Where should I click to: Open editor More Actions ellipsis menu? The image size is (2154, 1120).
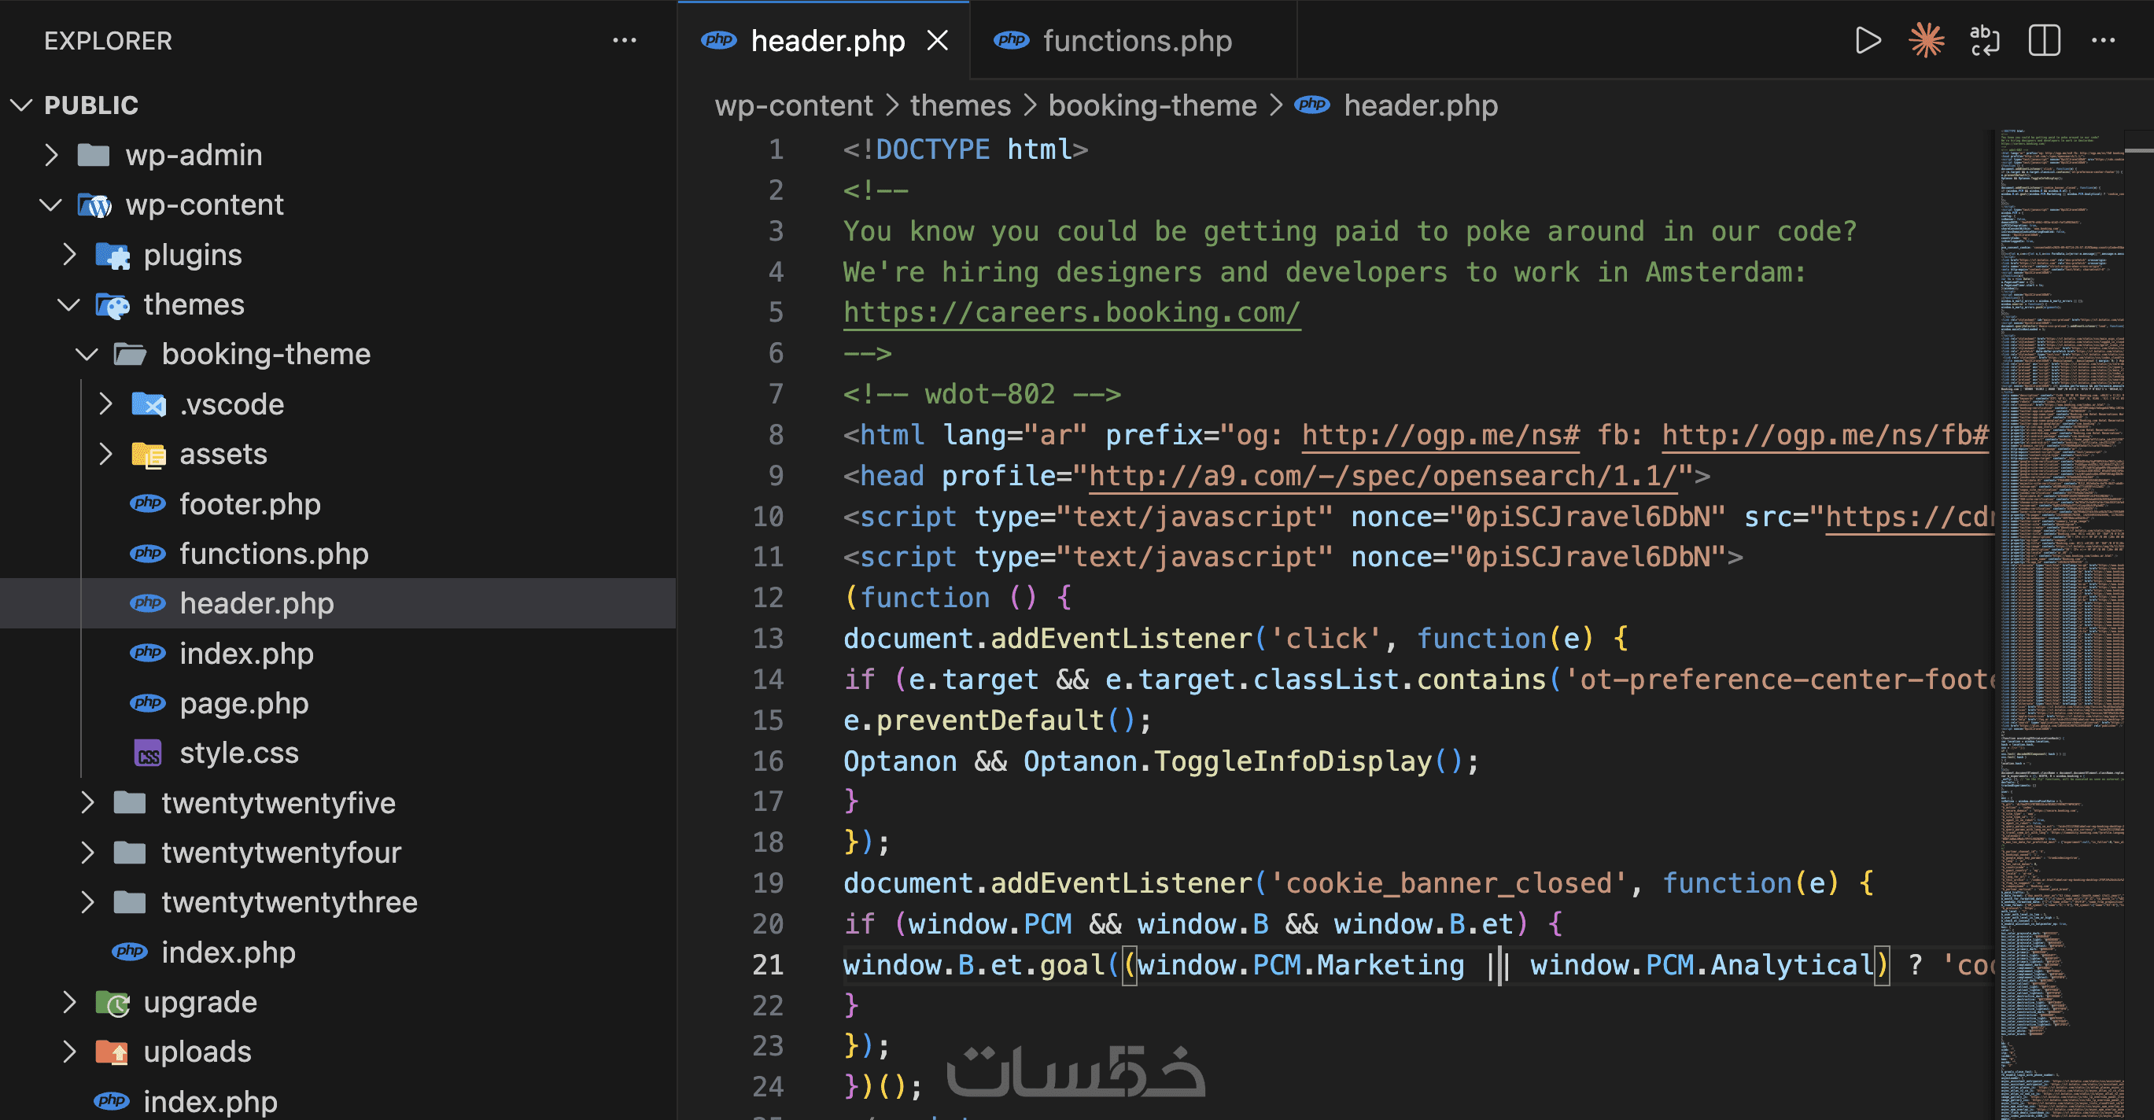pyautogui.click(x=2102, y=40)
